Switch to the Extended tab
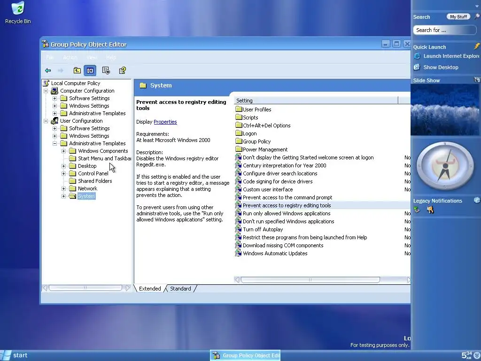Viewport: 481px width, 361px height. coord(150,289)
